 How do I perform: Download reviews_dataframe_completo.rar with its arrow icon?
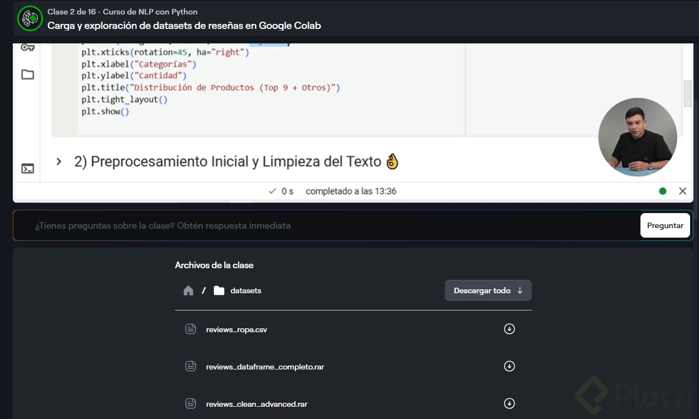click(509, 366)
